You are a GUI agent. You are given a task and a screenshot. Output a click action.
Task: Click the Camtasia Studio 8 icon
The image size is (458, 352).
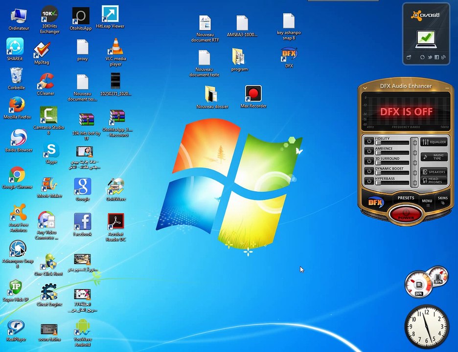coord(48,115)
